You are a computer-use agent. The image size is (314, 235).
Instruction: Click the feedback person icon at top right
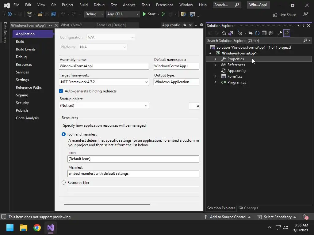point(305,14)
